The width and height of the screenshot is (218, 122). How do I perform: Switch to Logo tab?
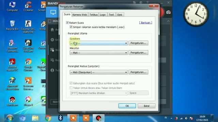click(103, 15)
